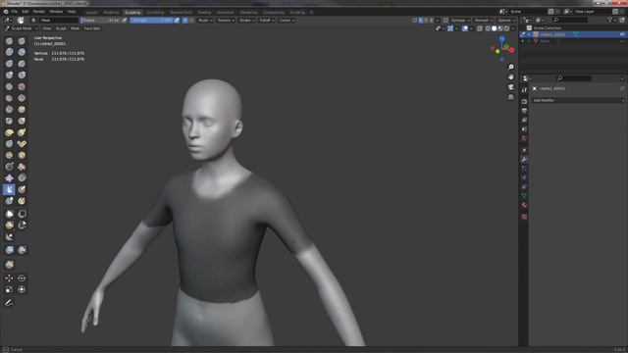
Task: Open the File menu
Action: pos(15,12)
